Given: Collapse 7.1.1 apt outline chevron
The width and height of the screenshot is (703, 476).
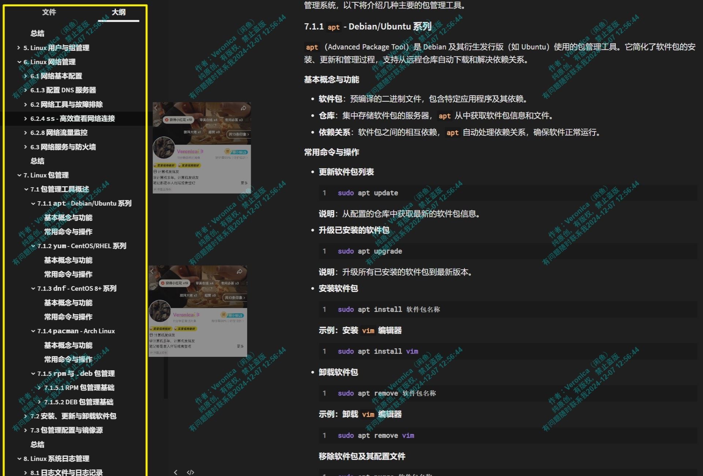Looking at the screenshot, I should click(33, 203).
